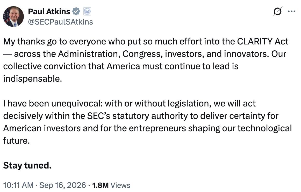Screen dimensions: 301x192
Task: Click the word "Congress," in the post
Action: click(143, 54)
